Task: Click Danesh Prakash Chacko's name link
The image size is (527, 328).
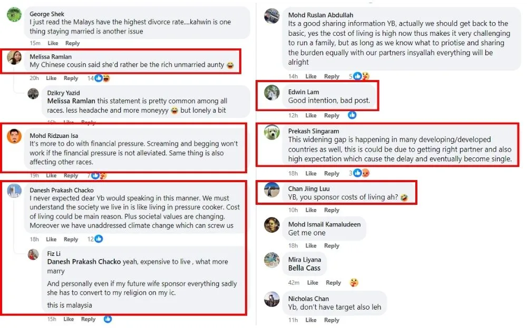Action: [61, 190]
